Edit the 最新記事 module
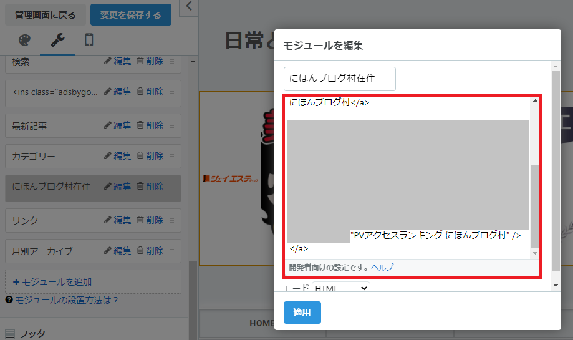The height and width of the screenshot is (340, 573). 117,125
